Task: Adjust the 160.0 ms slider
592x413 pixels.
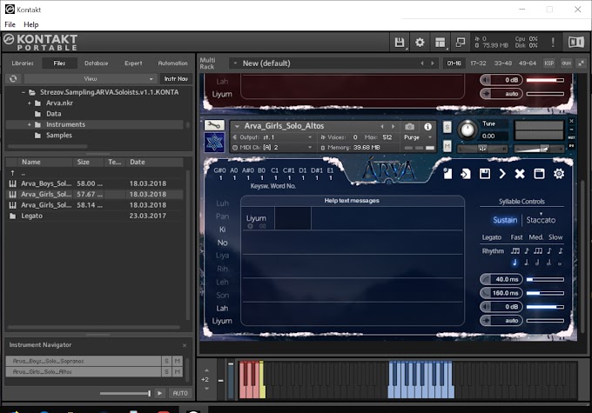Action: click(x=545, y=293)
